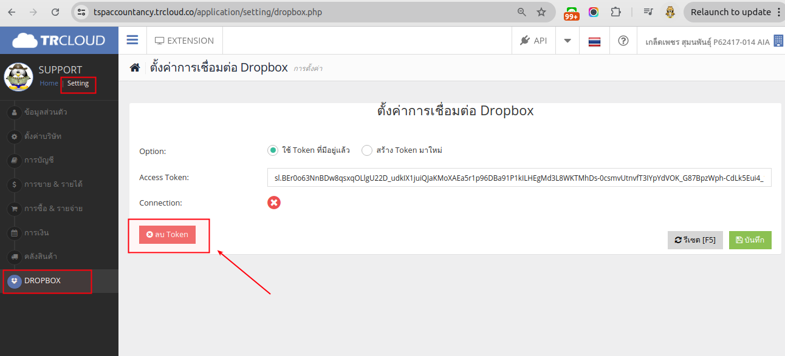Image resolution: width=785 pixels, height=356 pixels.
Task: Go to the home house icon
Action: pyautogui.click(x=135, y=67)
